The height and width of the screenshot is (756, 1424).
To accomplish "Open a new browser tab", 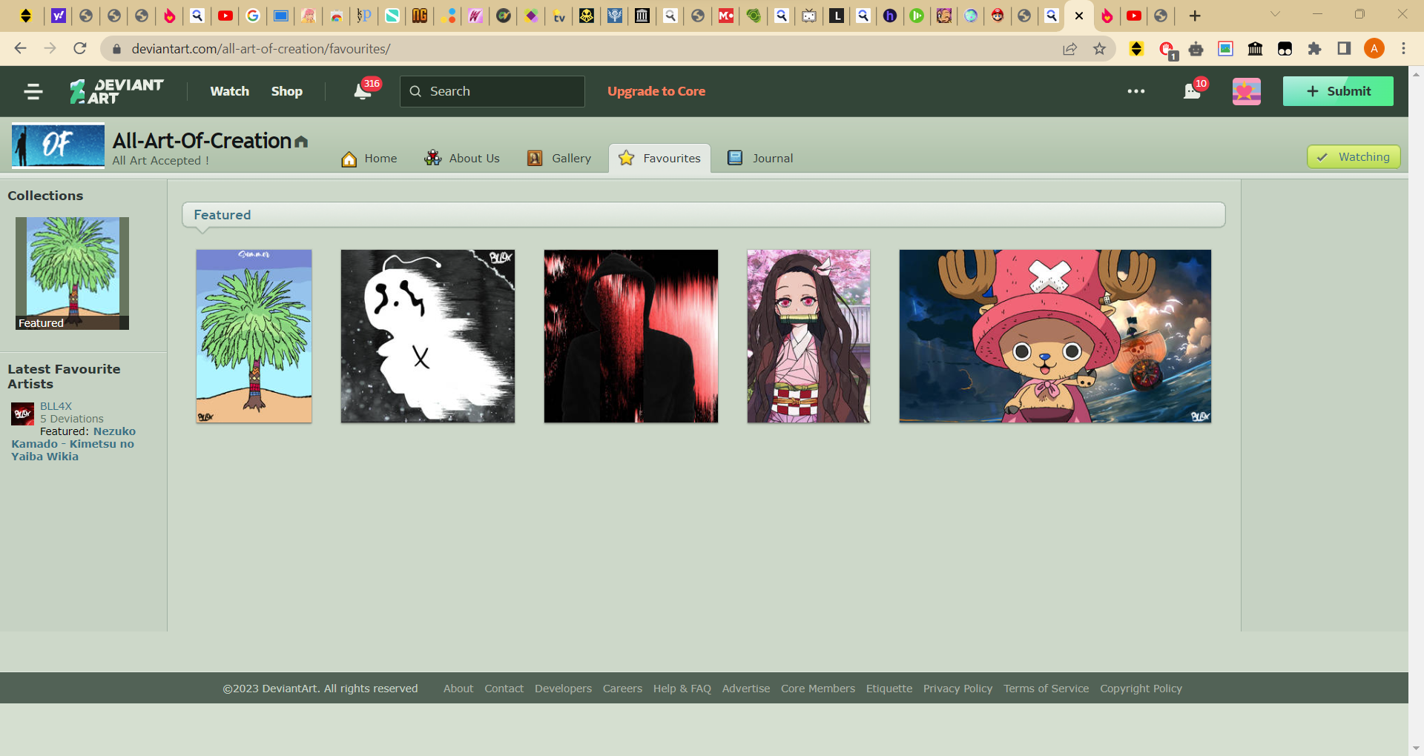I will (x=1194, y=16).
